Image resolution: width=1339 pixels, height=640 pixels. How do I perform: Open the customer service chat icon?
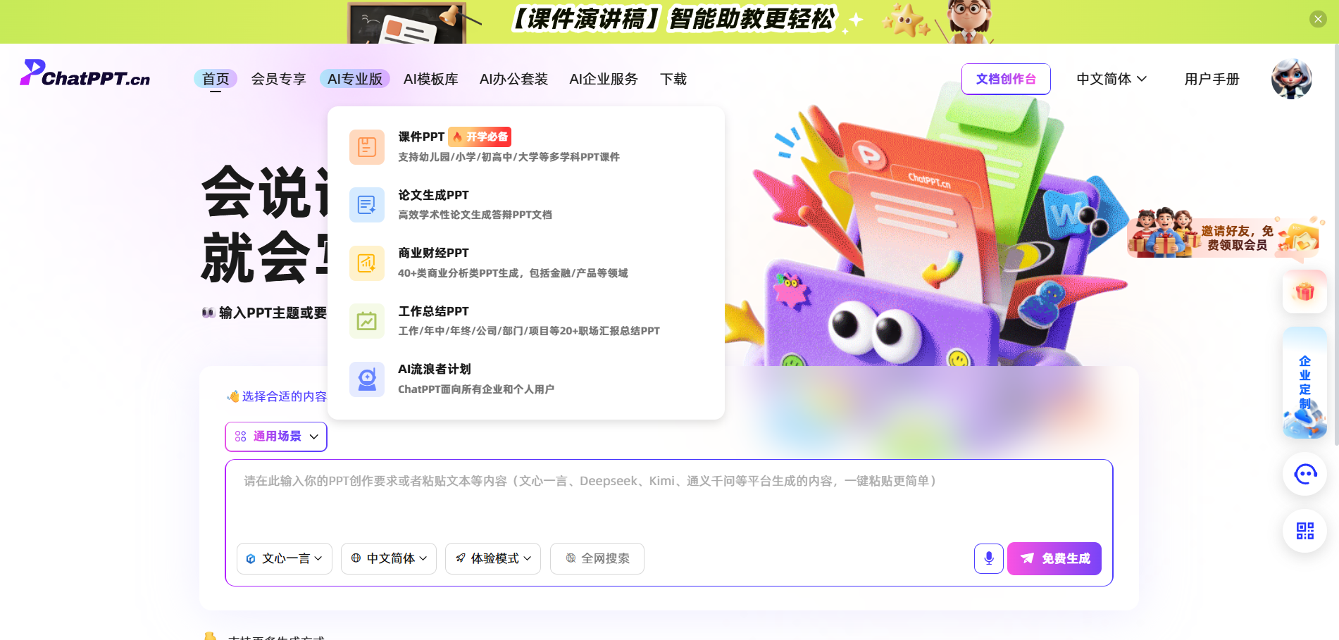click(1304, 474)
